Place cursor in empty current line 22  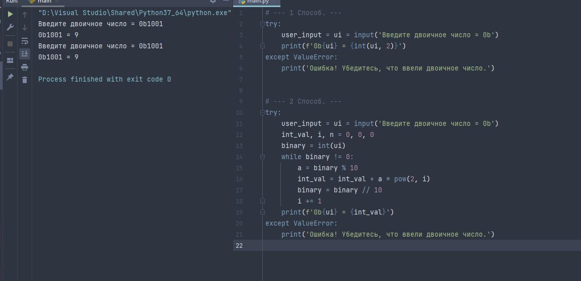tap(421, 245)
